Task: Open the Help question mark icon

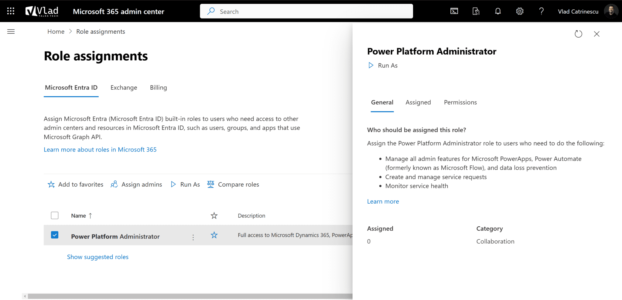Action: [x=541, y=11]
